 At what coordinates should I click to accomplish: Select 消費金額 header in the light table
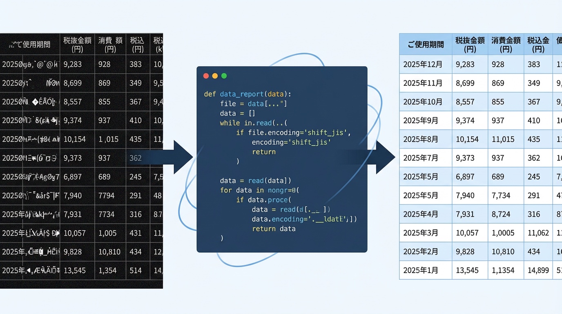(506, 45)
